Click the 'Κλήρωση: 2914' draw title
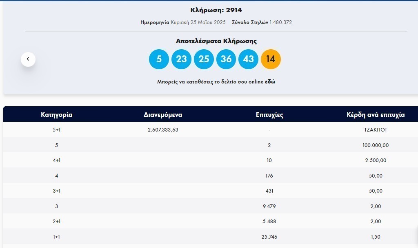Screen dimensions: 418x248 click(x=216, y=10)
